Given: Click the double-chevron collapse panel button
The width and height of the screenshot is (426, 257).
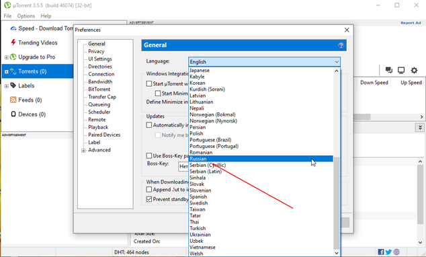Looking at the screenshot, I should pyautogui.click(x=420, y=127).
